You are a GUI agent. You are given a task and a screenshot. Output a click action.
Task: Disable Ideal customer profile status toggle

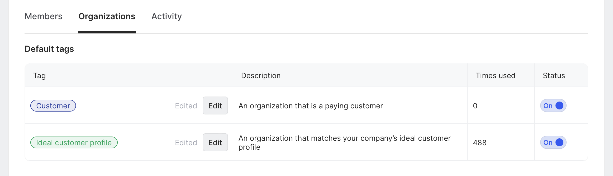553,143
